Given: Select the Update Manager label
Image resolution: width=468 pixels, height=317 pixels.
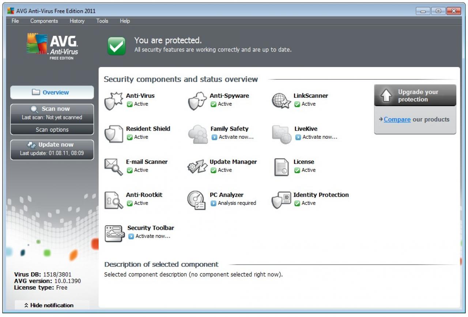Looking at the screenshot, I should pyautogui.click(x=233, y=162).
